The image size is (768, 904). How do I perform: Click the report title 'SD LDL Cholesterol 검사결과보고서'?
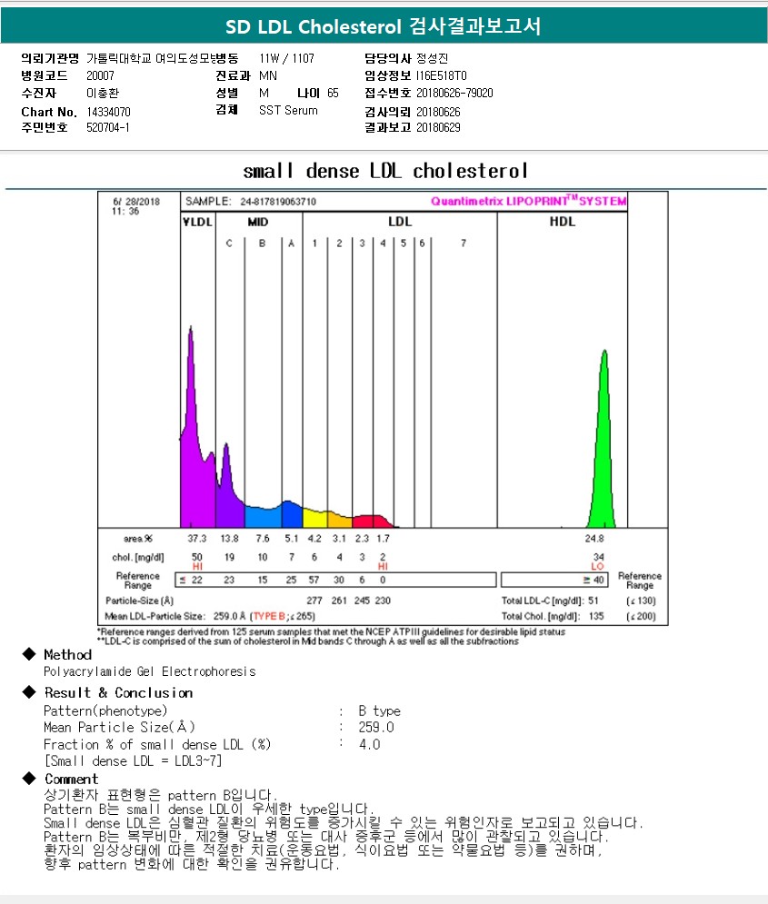383,26
